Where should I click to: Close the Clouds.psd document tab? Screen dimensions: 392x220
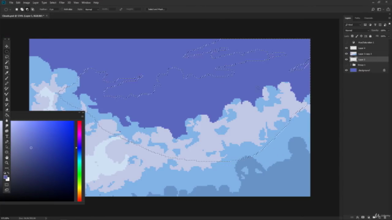pyautogui.click(x=47, y=16)
